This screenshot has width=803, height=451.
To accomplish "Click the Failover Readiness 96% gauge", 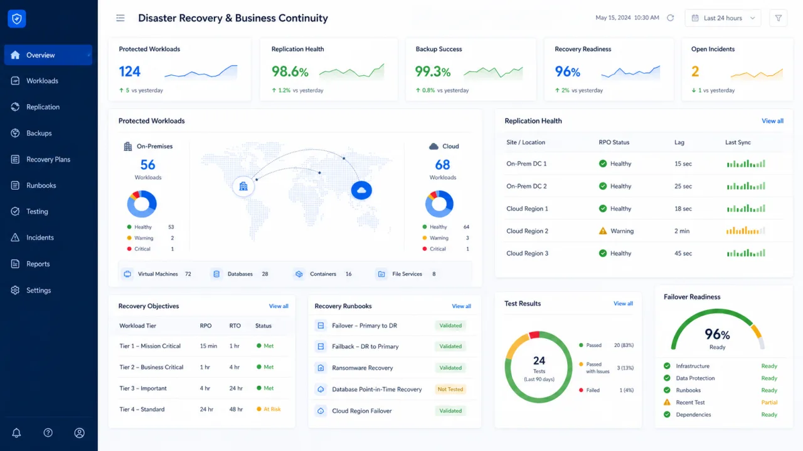I will click(x=718, y=330).
